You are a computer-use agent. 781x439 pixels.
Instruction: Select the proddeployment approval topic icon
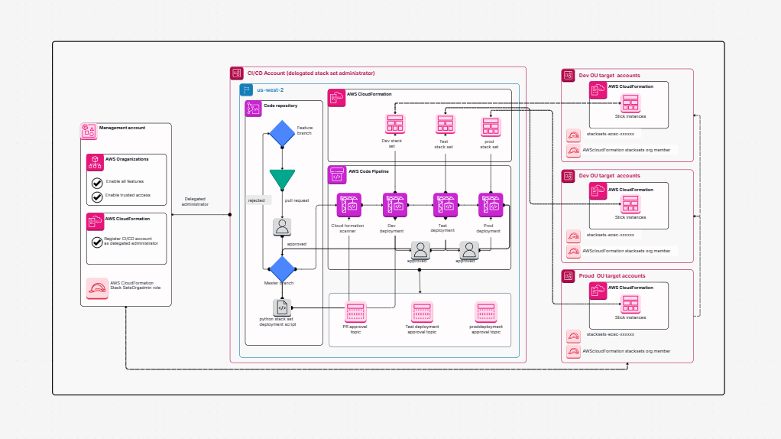485,313
